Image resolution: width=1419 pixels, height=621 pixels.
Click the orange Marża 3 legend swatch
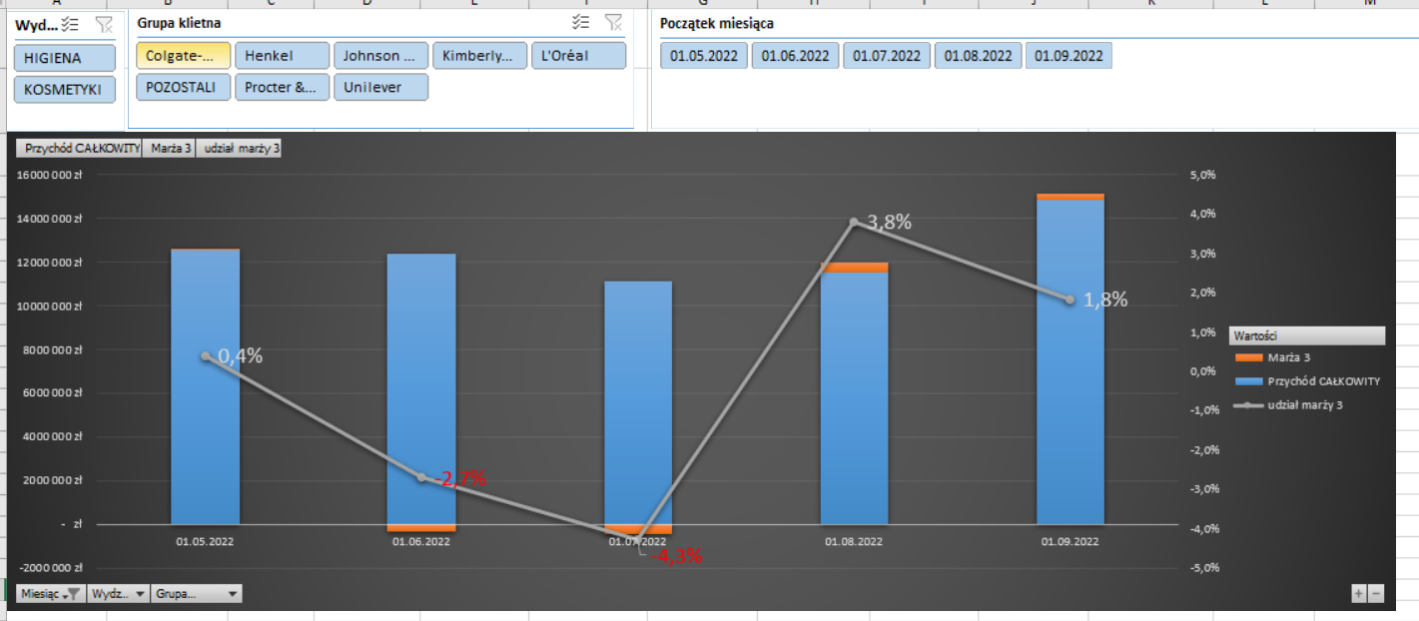pos(1248,357)
